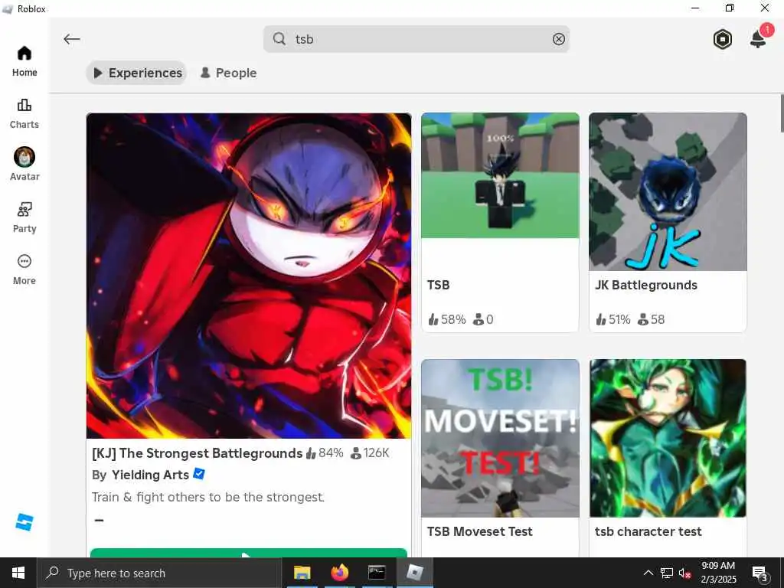Click the 84% like rating on Strongest Battlegrounds

point(325,453)
